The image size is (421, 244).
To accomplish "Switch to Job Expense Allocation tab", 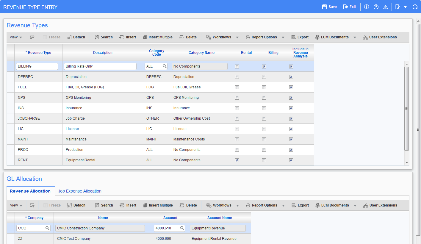I will [x=80, y=191].
